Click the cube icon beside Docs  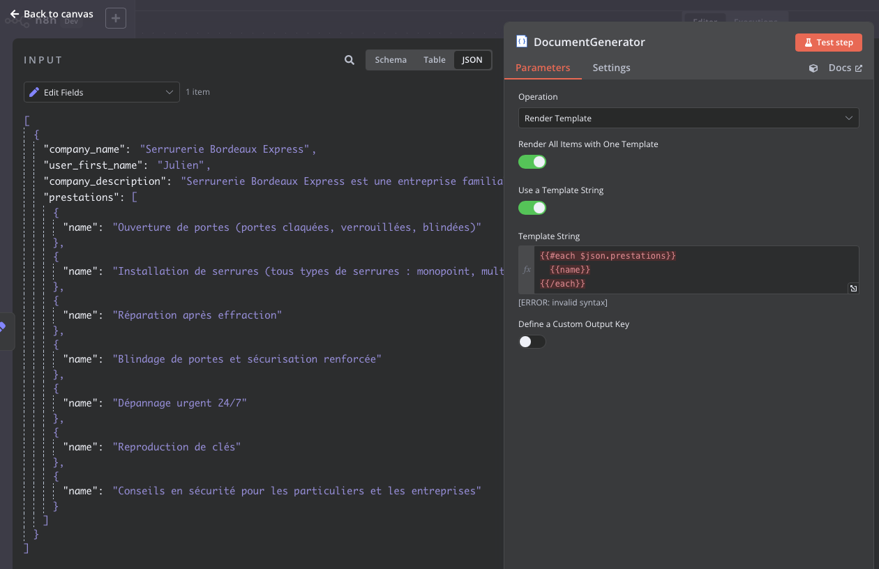pos(813,68)
